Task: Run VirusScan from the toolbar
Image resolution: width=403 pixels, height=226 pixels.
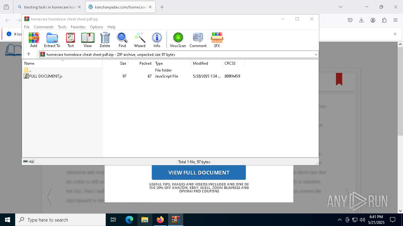Action: coord(178,40)
